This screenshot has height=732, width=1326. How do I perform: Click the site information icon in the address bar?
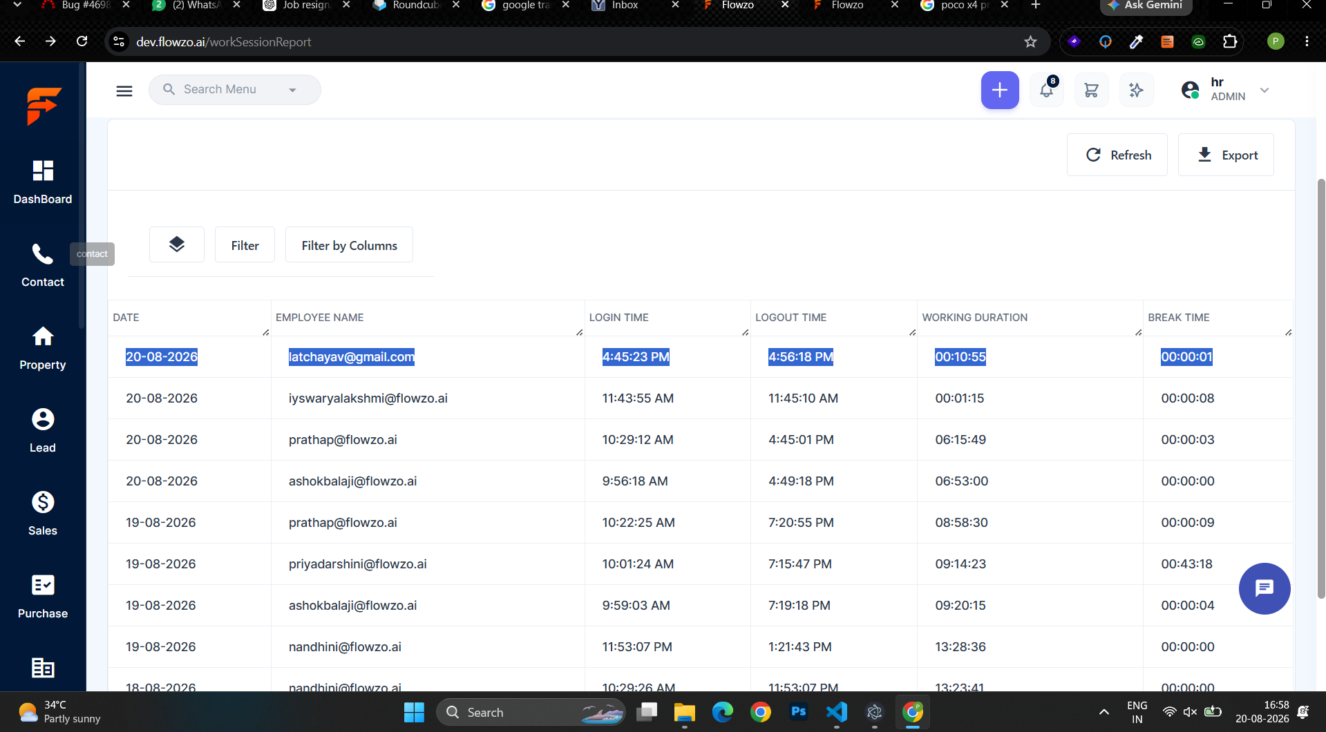119,42
